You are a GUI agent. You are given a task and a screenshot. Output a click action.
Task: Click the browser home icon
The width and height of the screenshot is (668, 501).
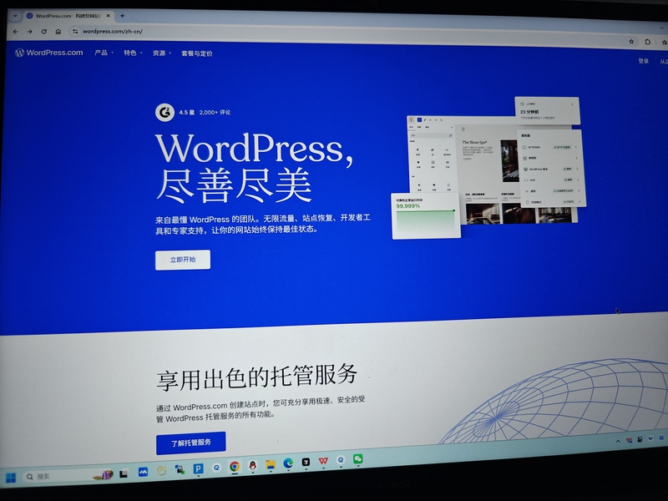(x=58, y=32)
